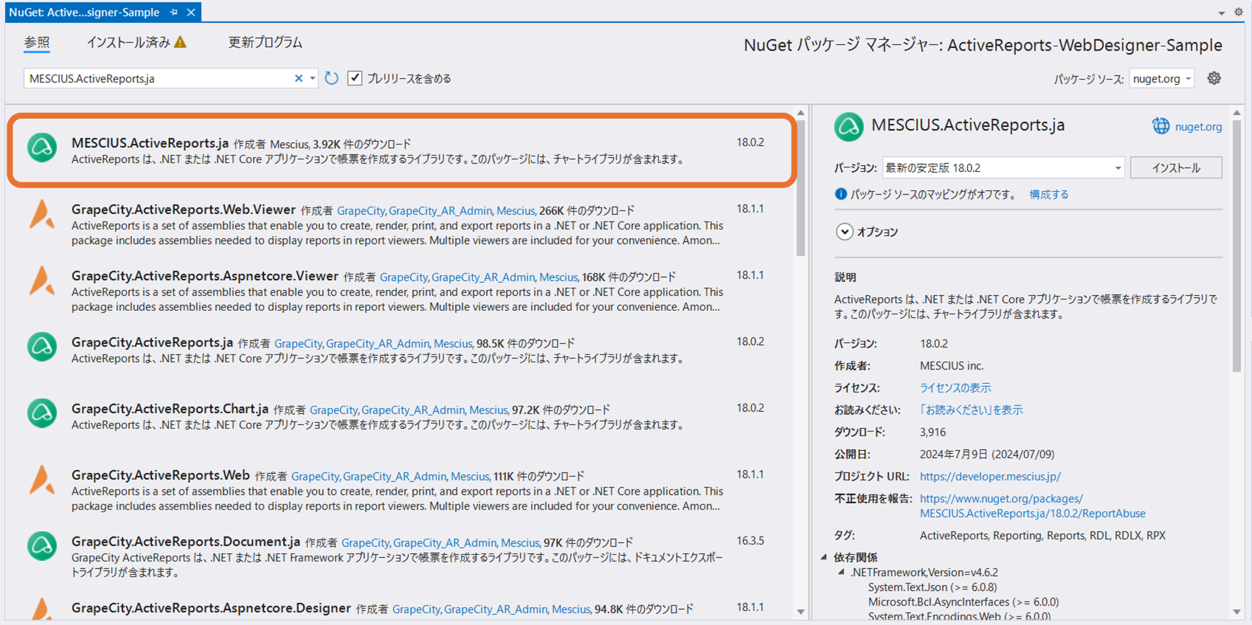The width and height of the screenshot is (1252, 625).
Task: Click the publish date 2024年7月9日 value
Action: (x=987, y=454)
